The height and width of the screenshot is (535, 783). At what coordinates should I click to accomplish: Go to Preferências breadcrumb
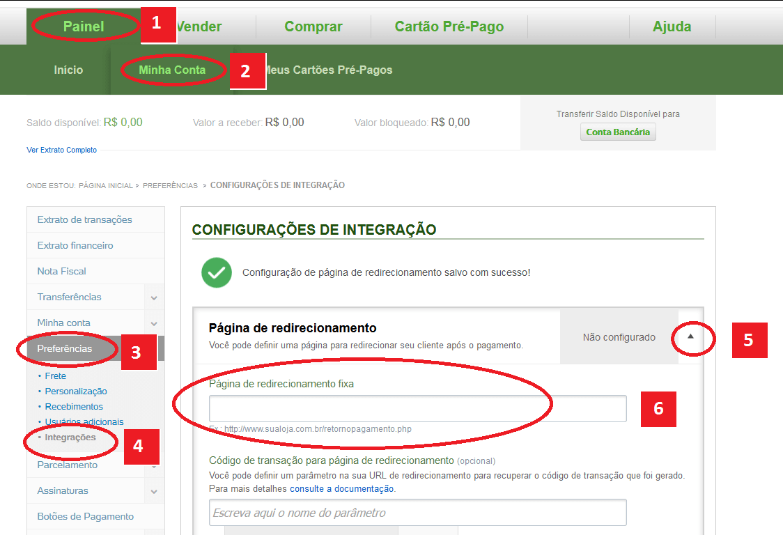170,185
